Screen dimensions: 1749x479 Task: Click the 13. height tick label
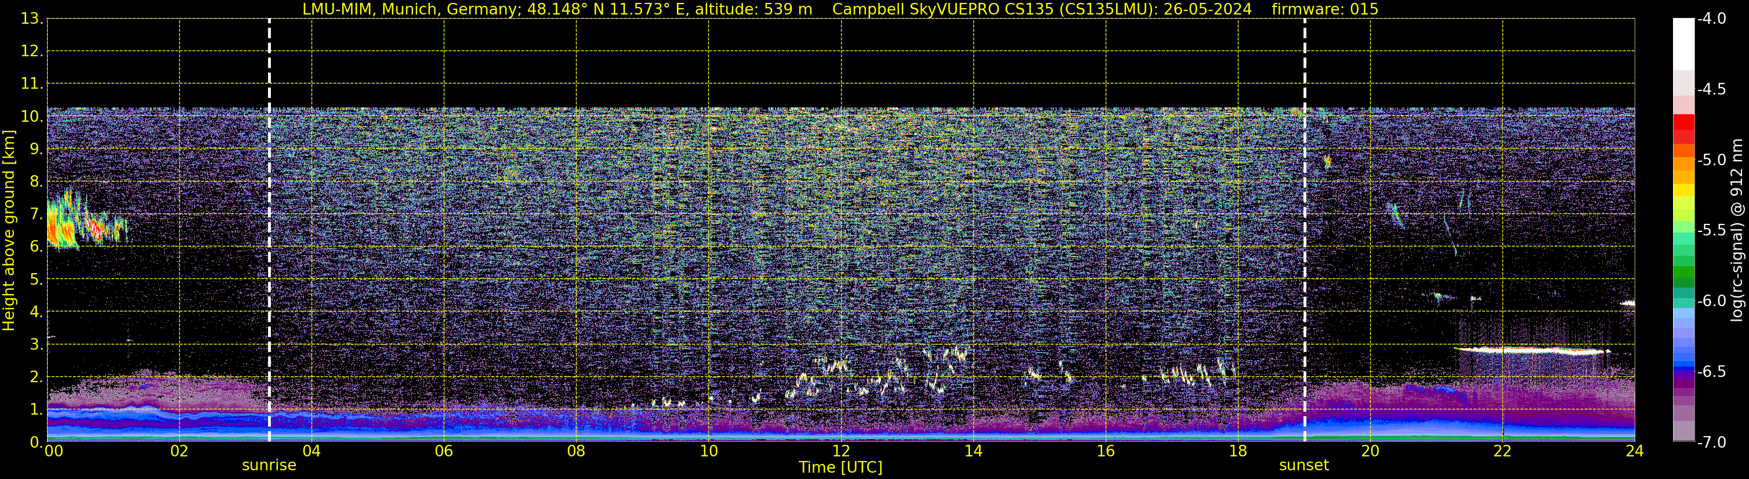point(31,19)
